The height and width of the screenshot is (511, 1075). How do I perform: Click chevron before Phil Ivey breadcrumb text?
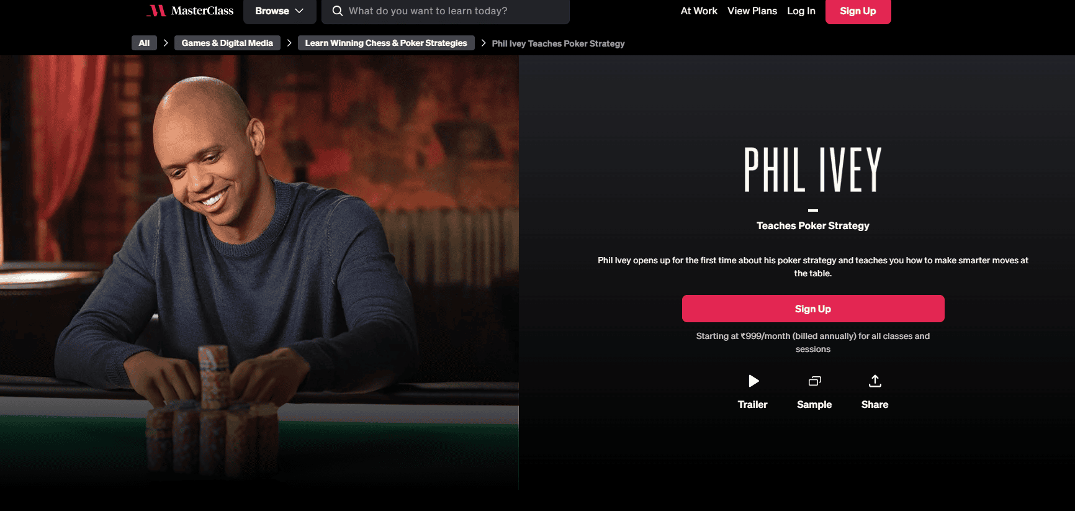pos(484,43)
